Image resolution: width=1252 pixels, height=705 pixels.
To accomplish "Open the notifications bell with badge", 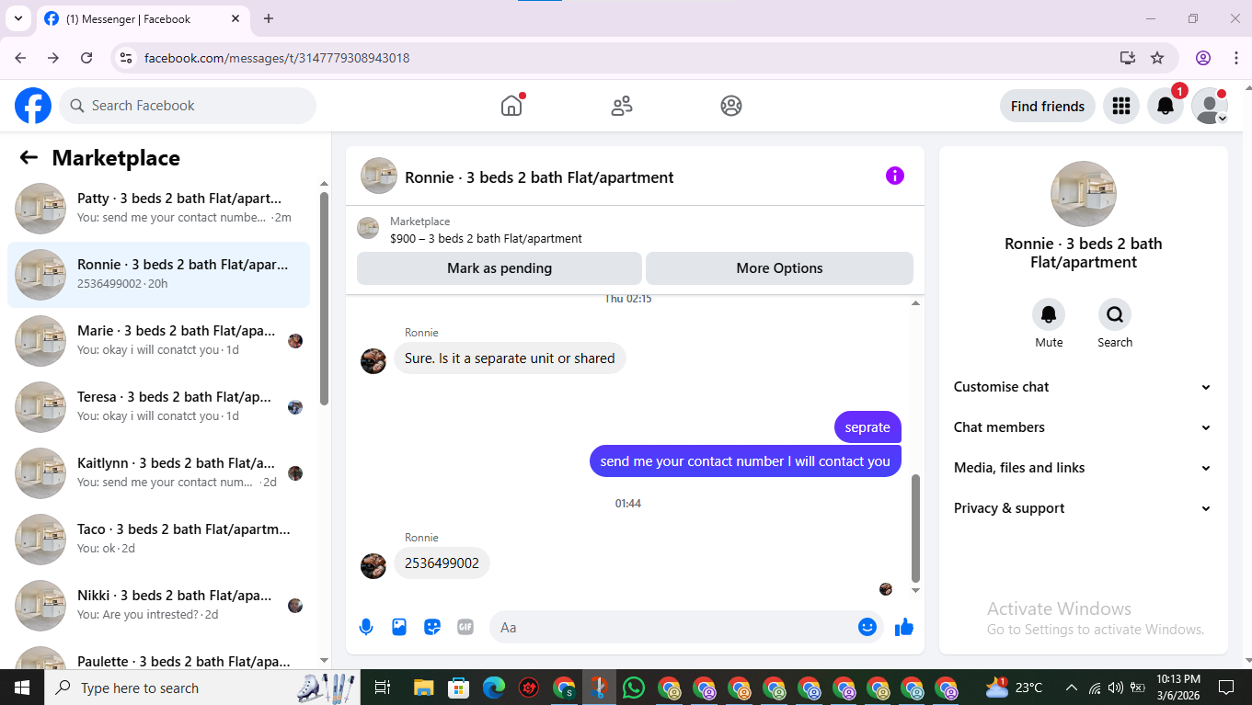I will click(x=1166, y=106).
